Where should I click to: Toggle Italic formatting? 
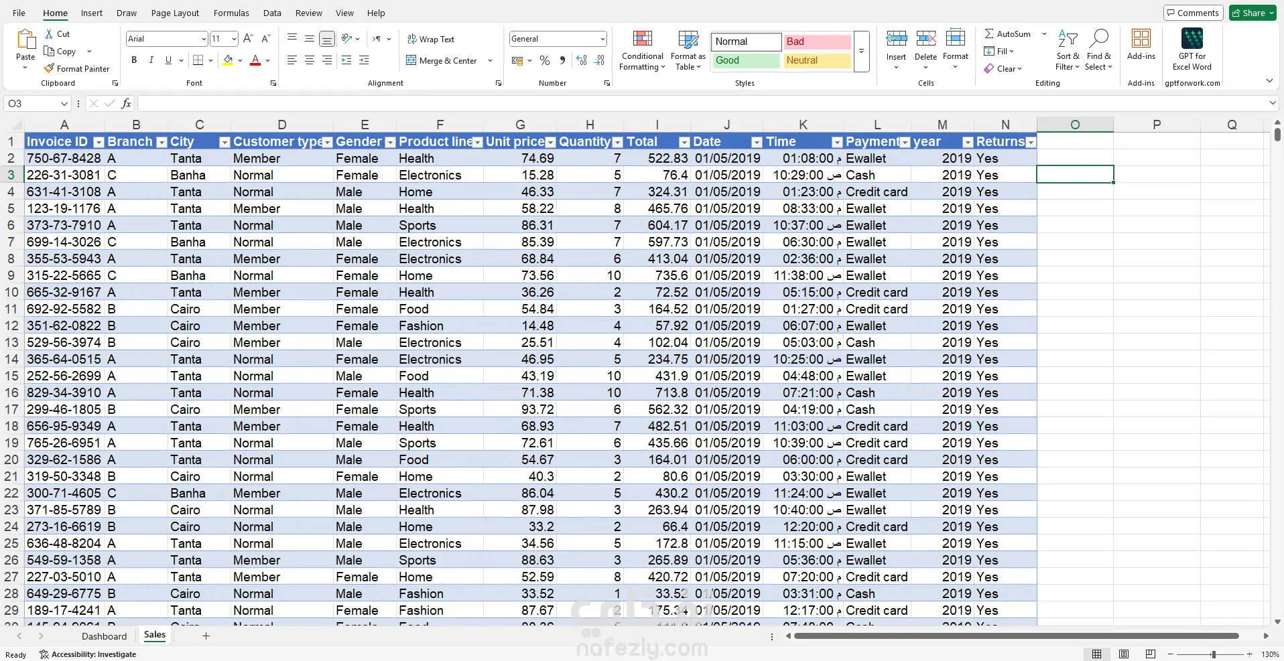click(151, 60)
